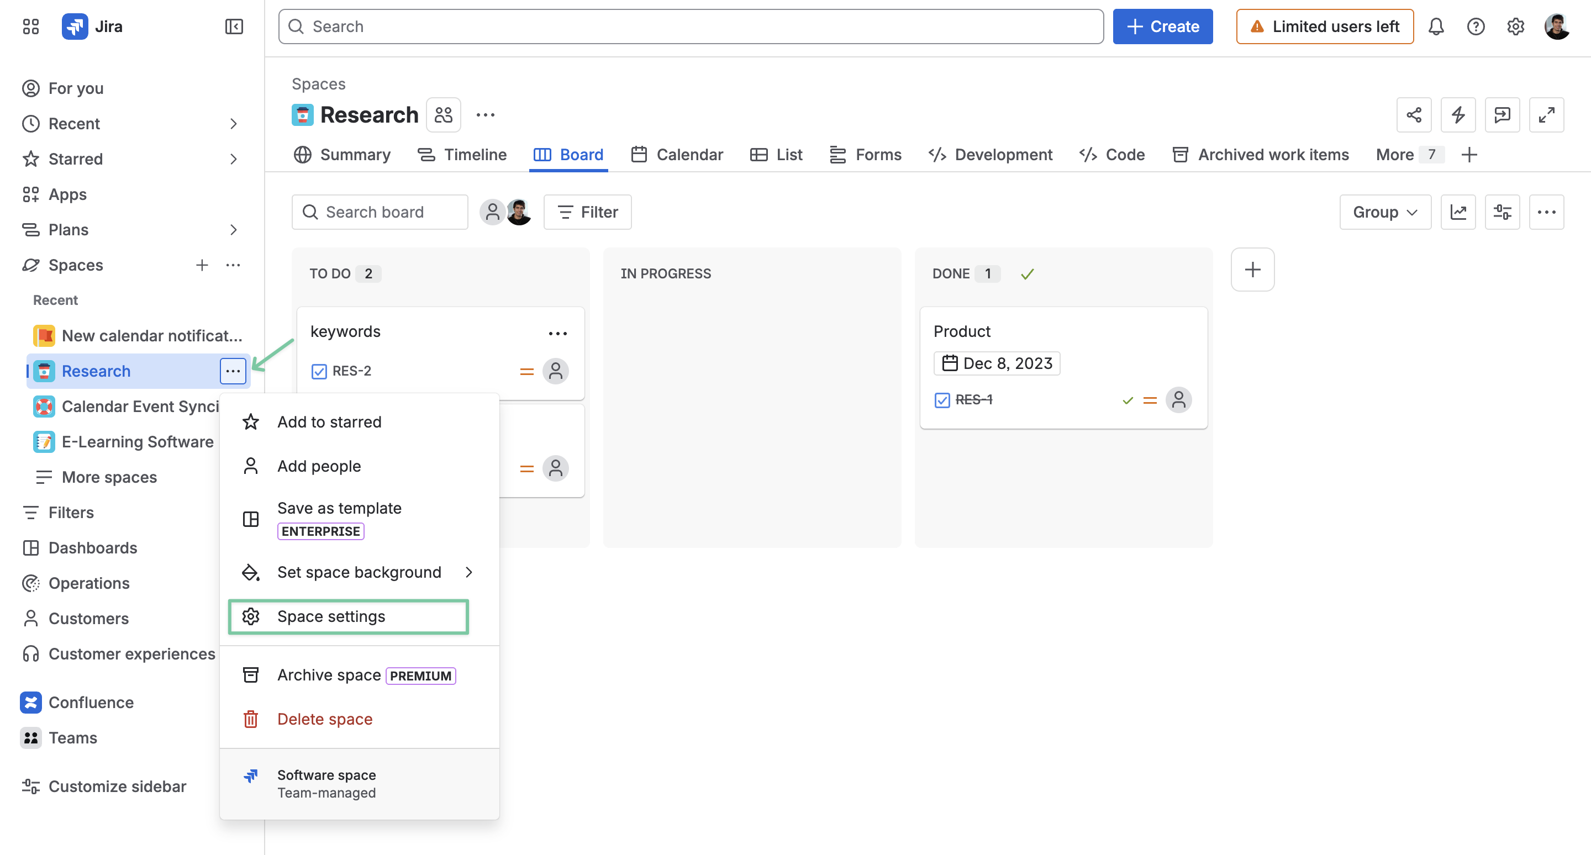Viewport: 1591px width, 855px height.
Task: Open the settings gear in the top bar
Action: pyautogui.click(x=1515, y=27)
